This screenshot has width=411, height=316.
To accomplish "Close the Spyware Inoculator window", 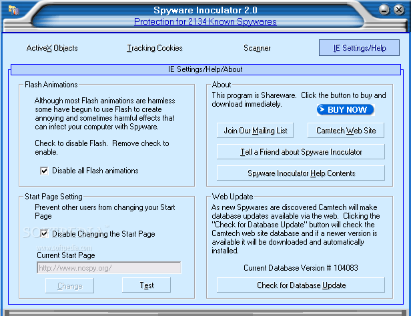I will pyautogui.click(x=399, y=10).
